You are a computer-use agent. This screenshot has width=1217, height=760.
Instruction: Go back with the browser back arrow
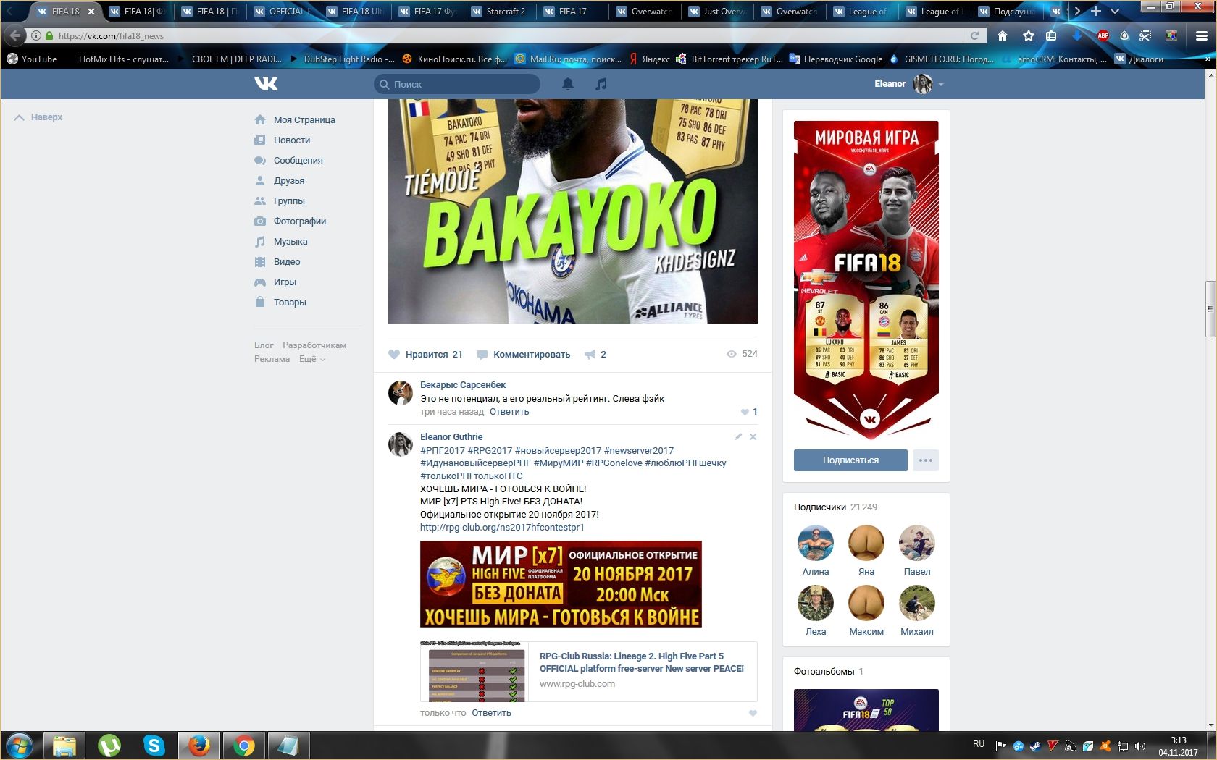15,35
